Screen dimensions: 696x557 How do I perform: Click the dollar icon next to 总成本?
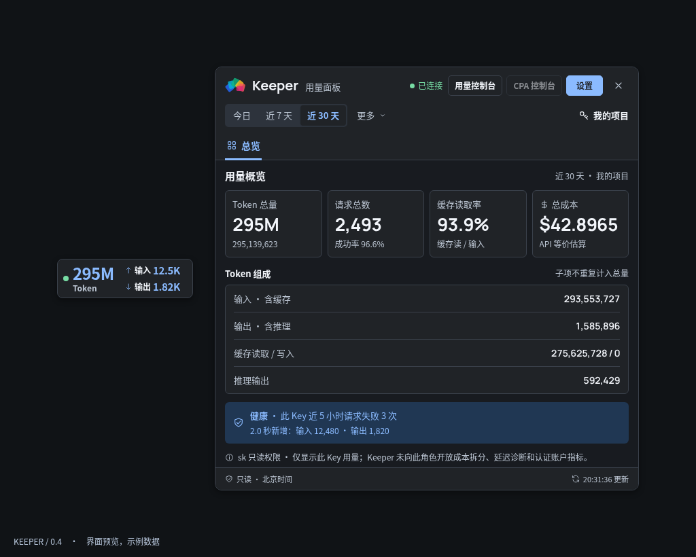544,205
